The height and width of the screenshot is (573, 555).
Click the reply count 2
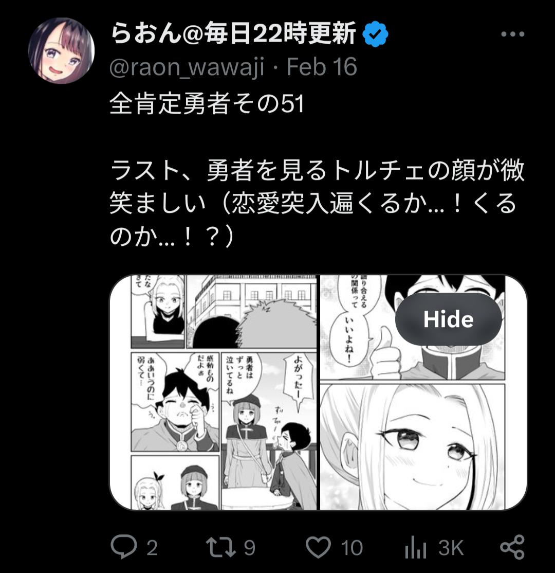[x=152, y=548]
